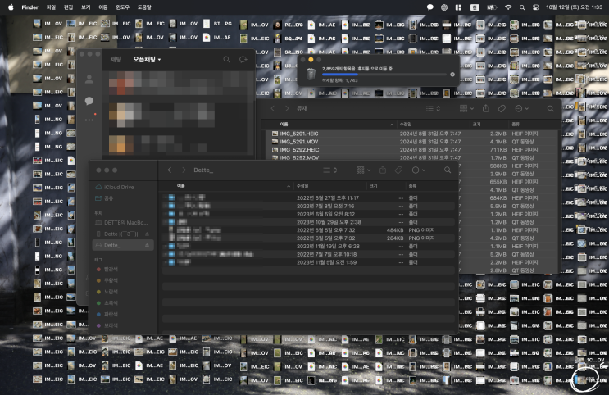Open Control Center from menu bar
The image size is (609, 395).
tap(535, 7)
